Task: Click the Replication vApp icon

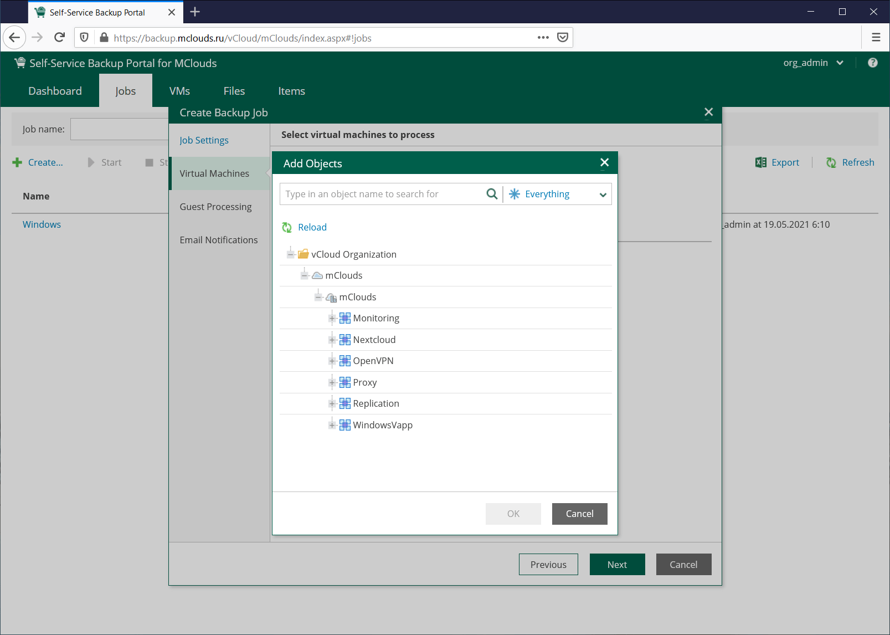Action: (x=345, y=403)
